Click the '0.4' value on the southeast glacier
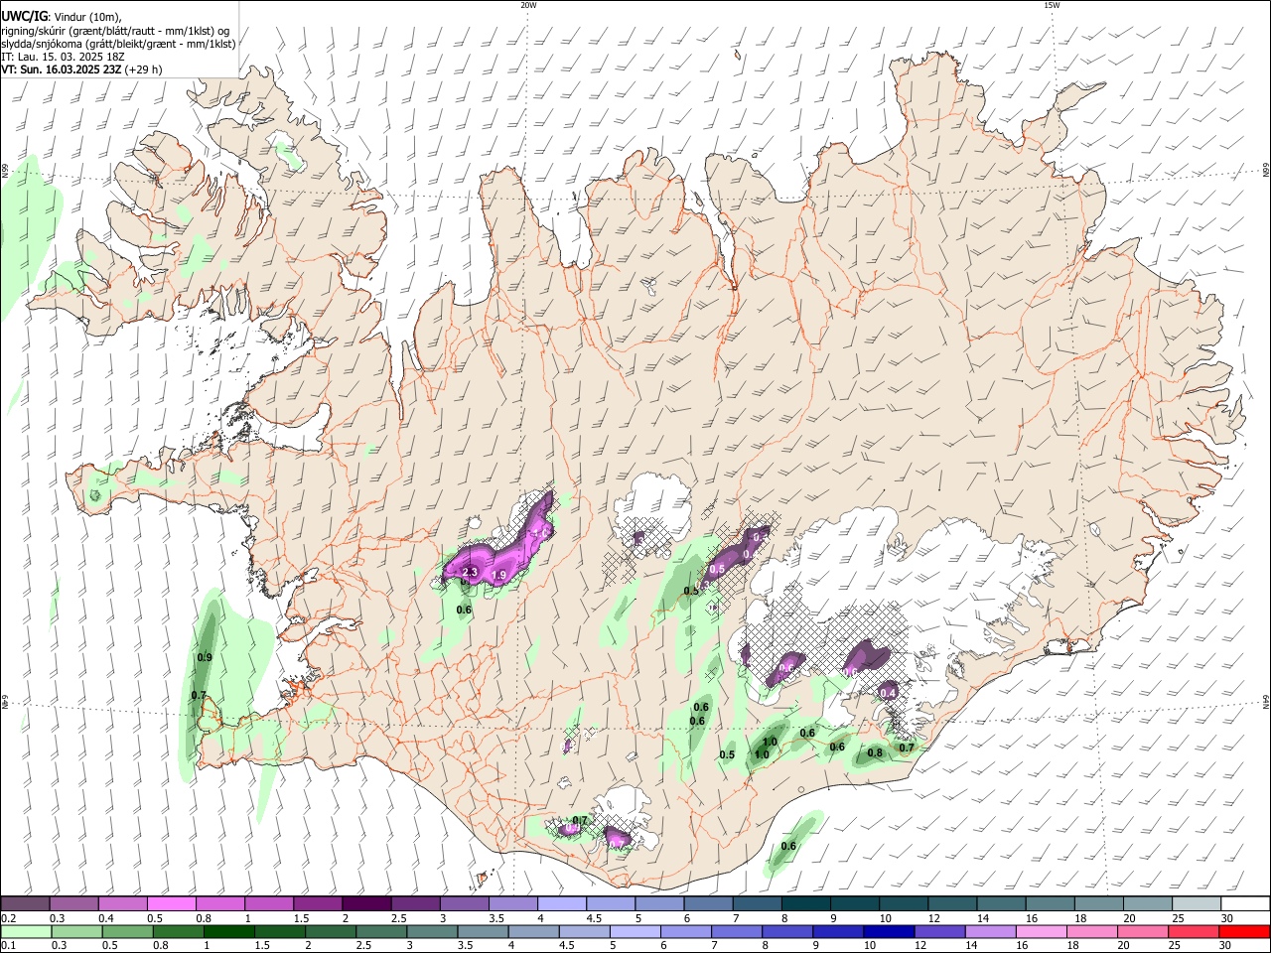The image size is (1271, 953). pos(889,692)
